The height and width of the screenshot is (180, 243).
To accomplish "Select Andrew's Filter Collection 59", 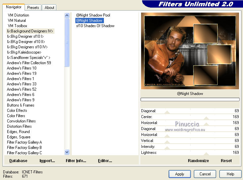I will coord(29,63).
